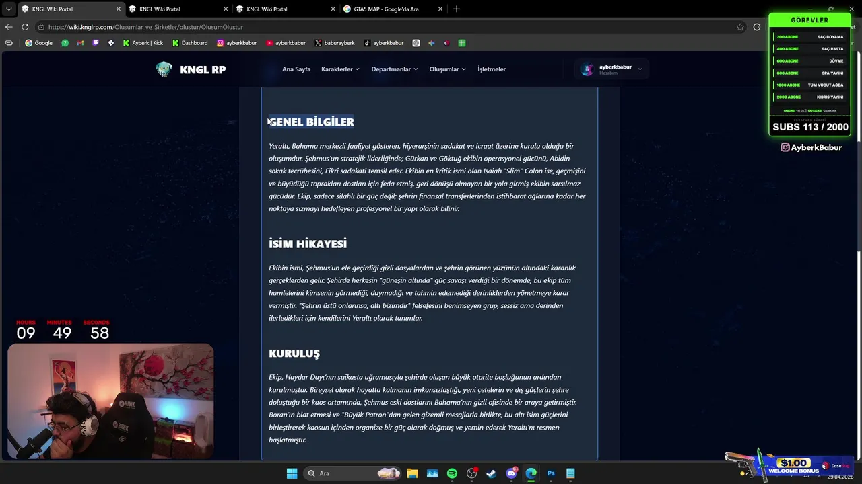Close the GTA5 MAP tab
The image size is (862, 484).
pyautogui.click(x=440, y=9)
